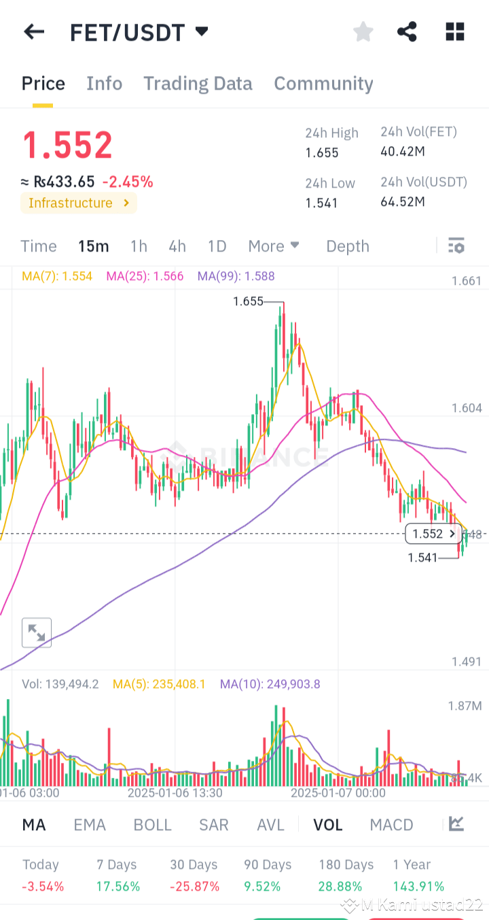Switch volume display to EMA indicator

90,824
